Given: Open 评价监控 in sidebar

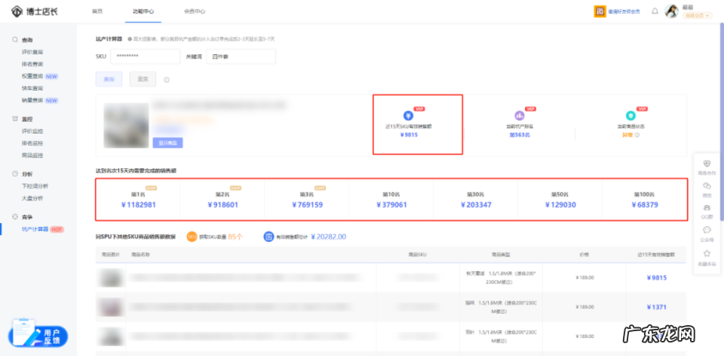Looking at the screenshot, I should (x=32, y=131).
